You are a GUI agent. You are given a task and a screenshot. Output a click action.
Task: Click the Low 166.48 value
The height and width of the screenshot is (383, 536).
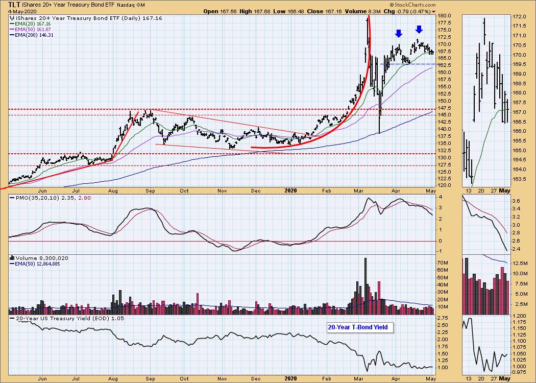pos(288,11)
